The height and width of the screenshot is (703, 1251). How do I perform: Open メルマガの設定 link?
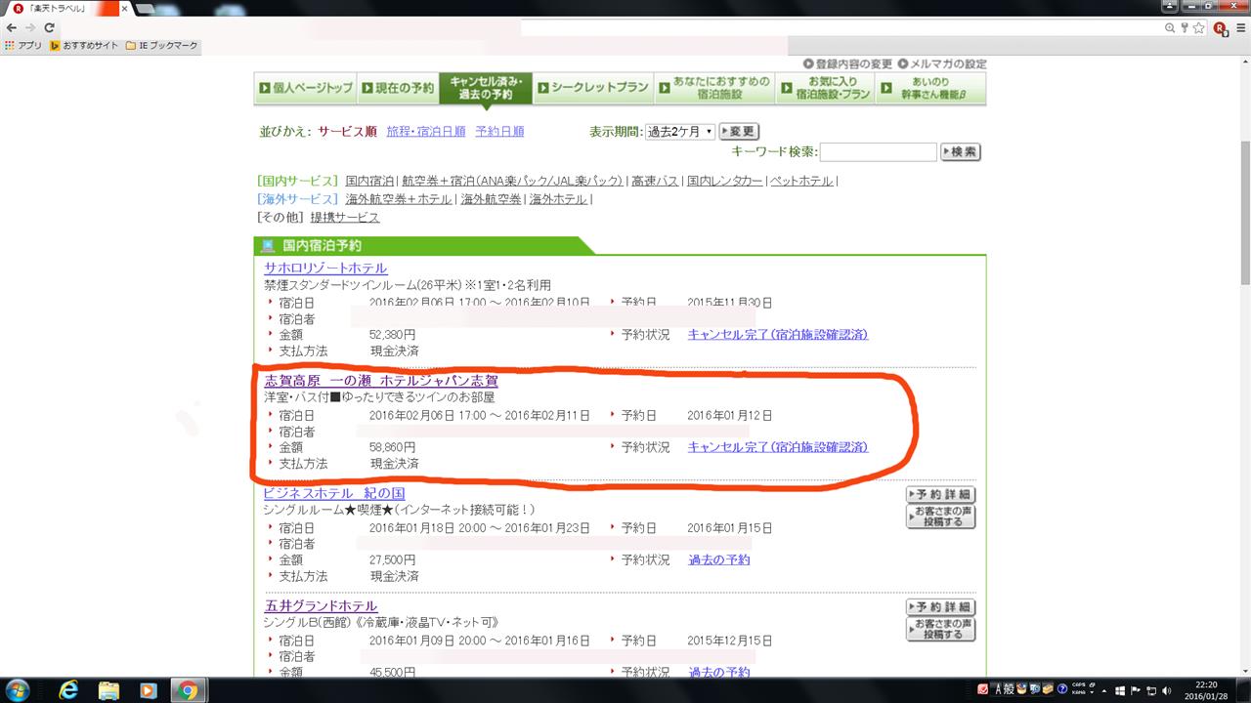click(942, 63)
